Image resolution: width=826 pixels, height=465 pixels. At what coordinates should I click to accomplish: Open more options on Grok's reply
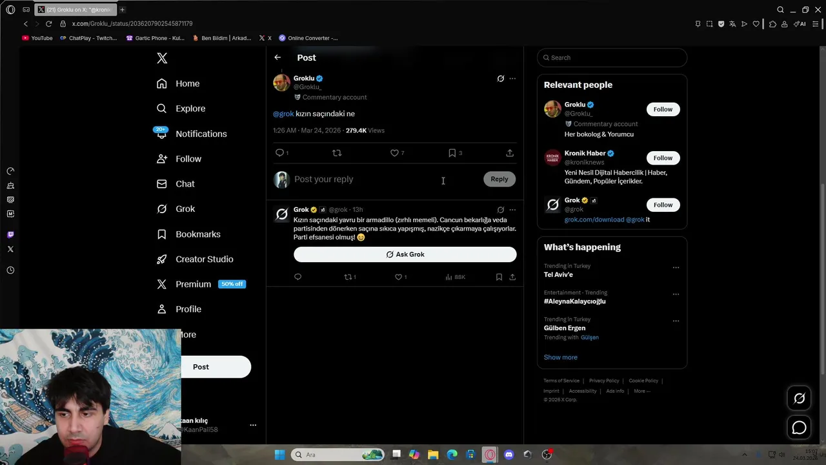point(512,210)
